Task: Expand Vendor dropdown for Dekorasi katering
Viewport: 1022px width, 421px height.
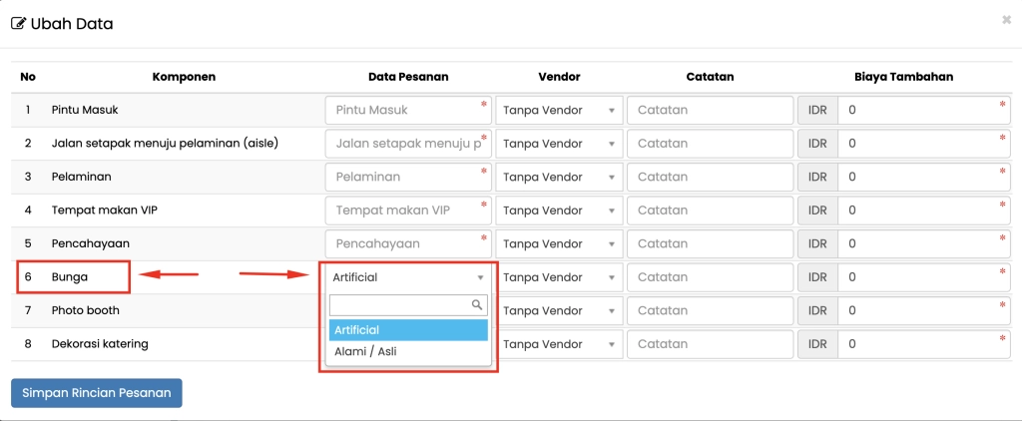Action: point(559,344)
